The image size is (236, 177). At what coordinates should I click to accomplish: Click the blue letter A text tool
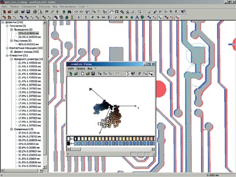[x=137, y=17]
